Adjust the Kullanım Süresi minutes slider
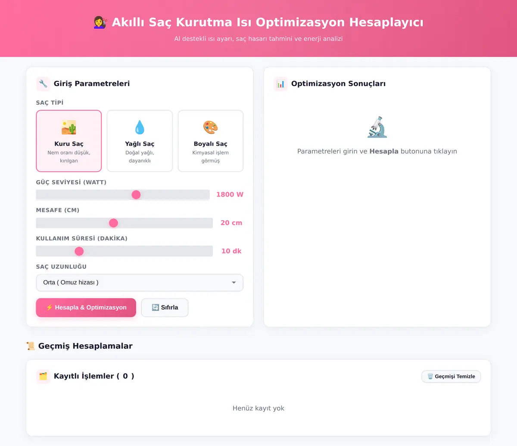 [x=125, y=251]
